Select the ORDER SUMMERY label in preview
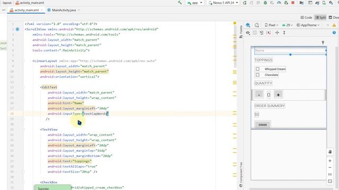This screenshot has width=339, height=190. point(270,106)
